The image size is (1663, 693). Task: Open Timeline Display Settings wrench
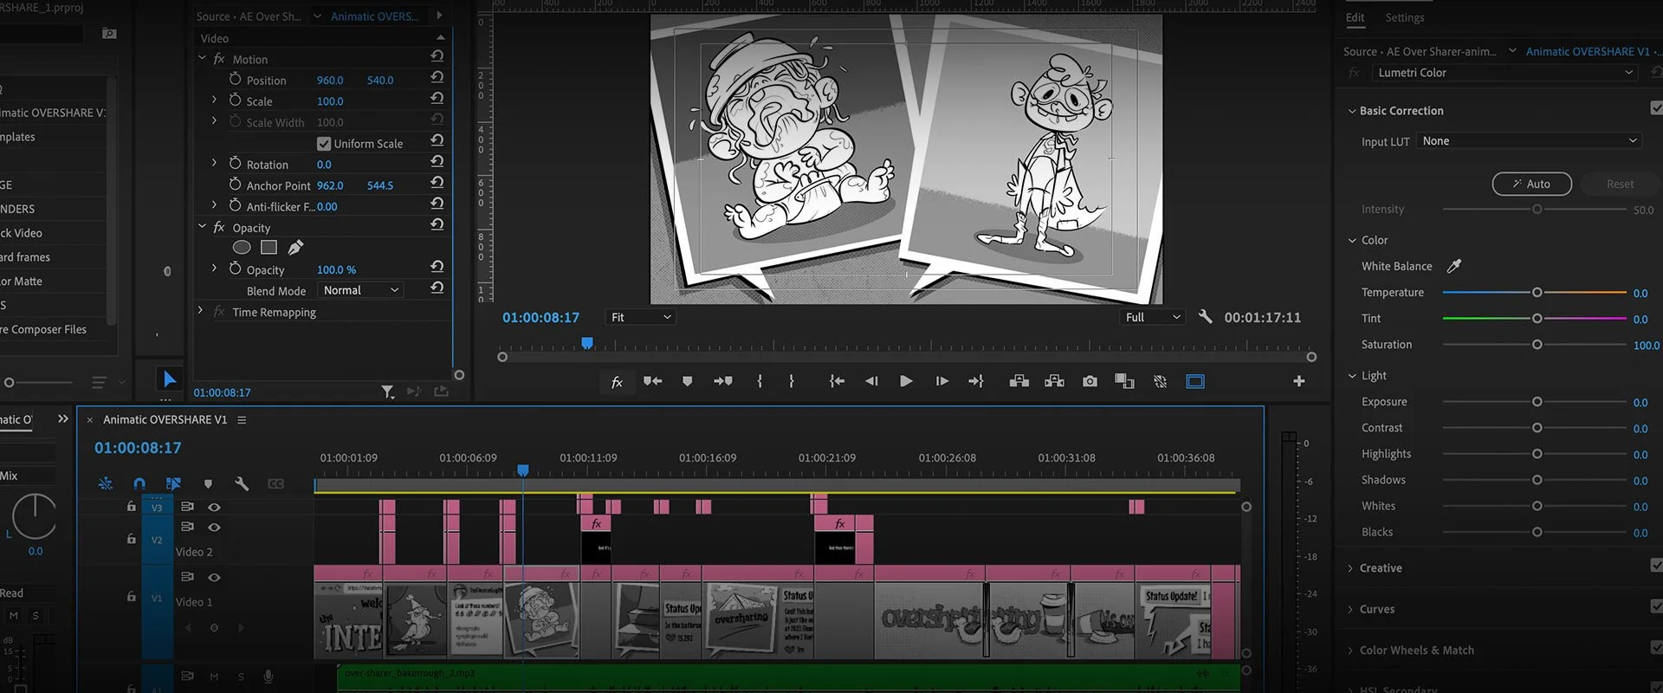(x=242, y=483)
